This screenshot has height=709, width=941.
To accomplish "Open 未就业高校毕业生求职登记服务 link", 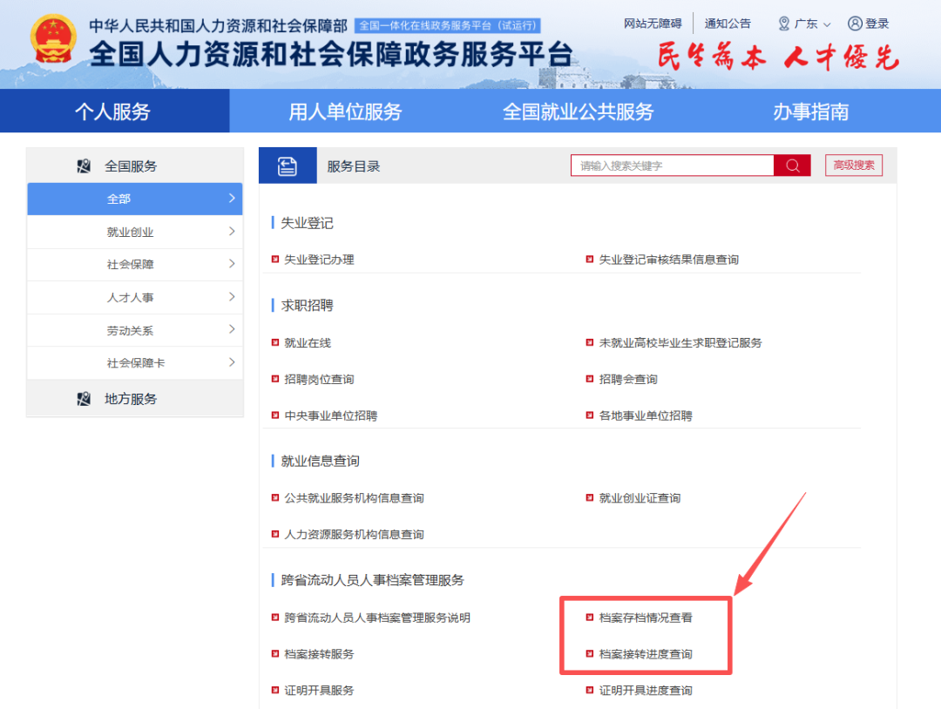I will 680,342.
